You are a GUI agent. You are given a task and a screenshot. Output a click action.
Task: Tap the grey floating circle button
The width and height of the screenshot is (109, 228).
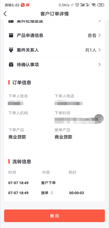tap(99, 119)
